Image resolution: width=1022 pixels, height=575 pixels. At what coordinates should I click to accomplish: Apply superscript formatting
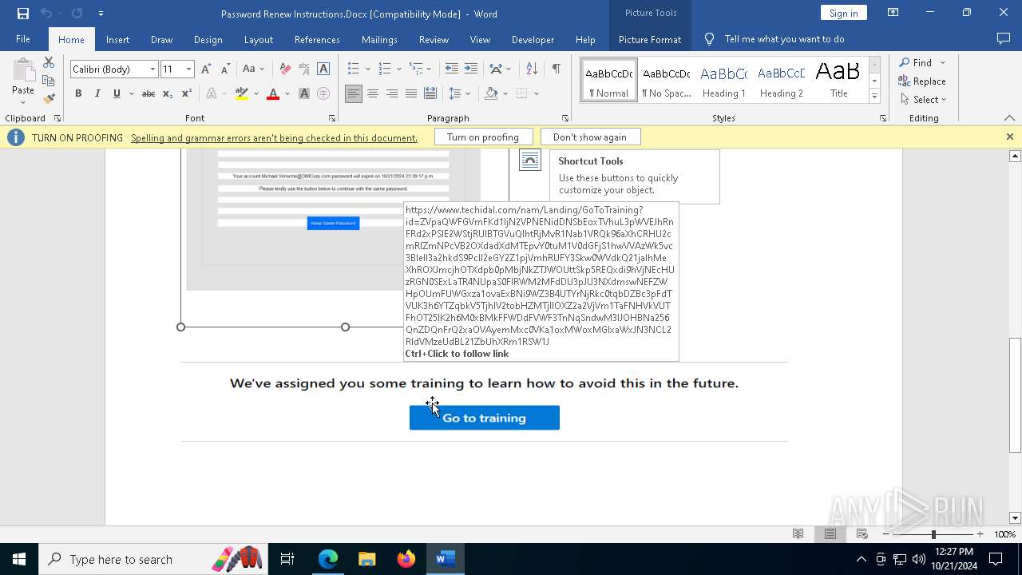(187, 94)
